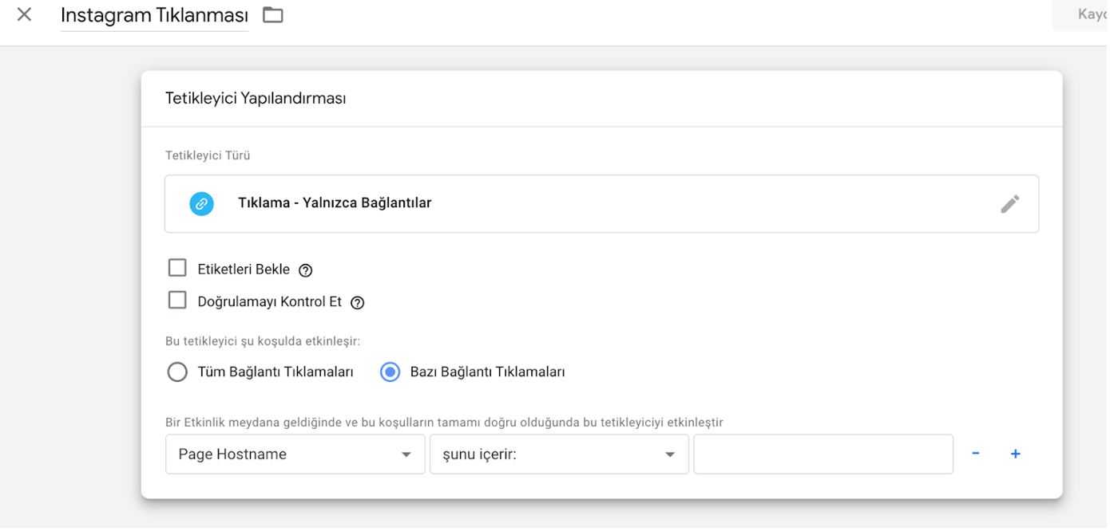Click the pencil icon to edit trigger type
The image size is (1110, 531).
1011,205
